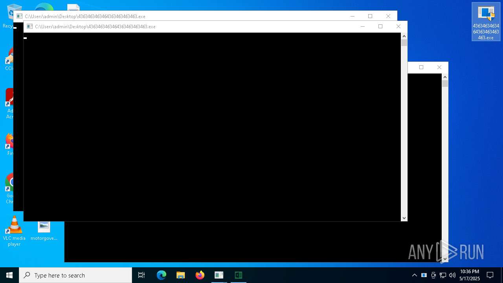503x283 pixels.
Task: Click the rearmost console's scrollbar up arrow
Action: pos(445,77)
